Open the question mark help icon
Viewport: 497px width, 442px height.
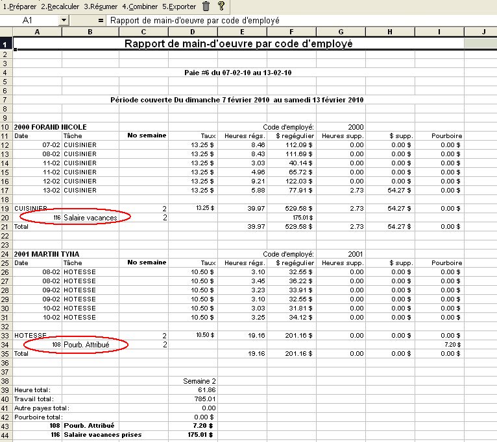221,6
